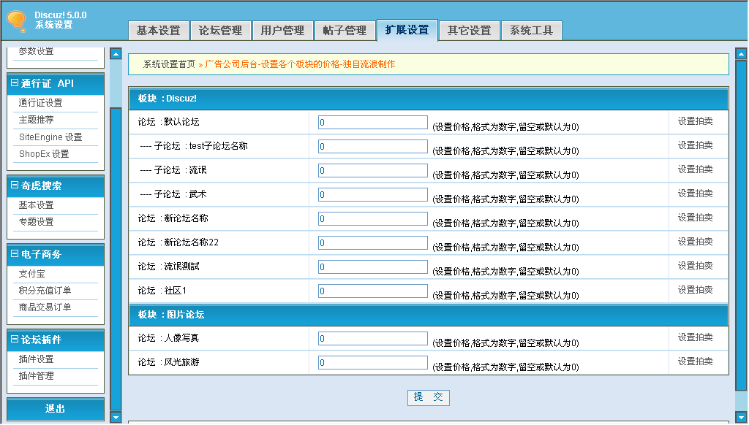Switch to the 基本设置 tab

(158, 31)
